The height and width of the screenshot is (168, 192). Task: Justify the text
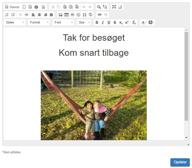pyautogui.click(x=51, y=15)
